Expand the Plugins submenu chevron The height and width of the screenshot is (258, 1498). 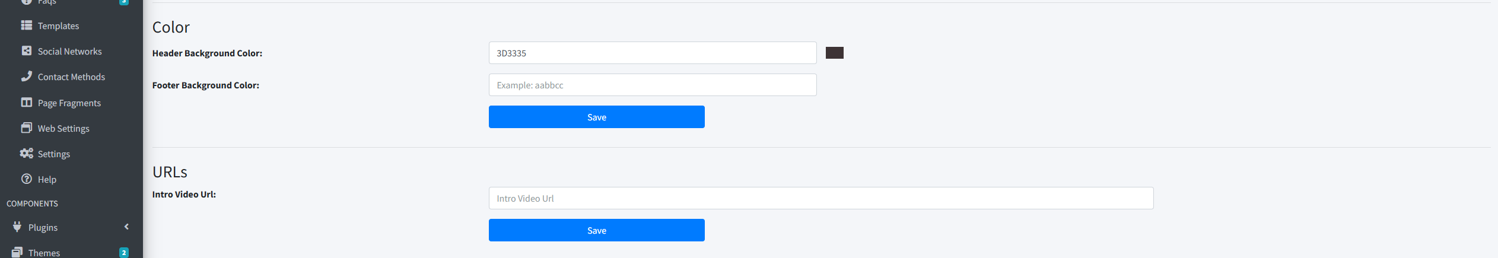(126, 227)
